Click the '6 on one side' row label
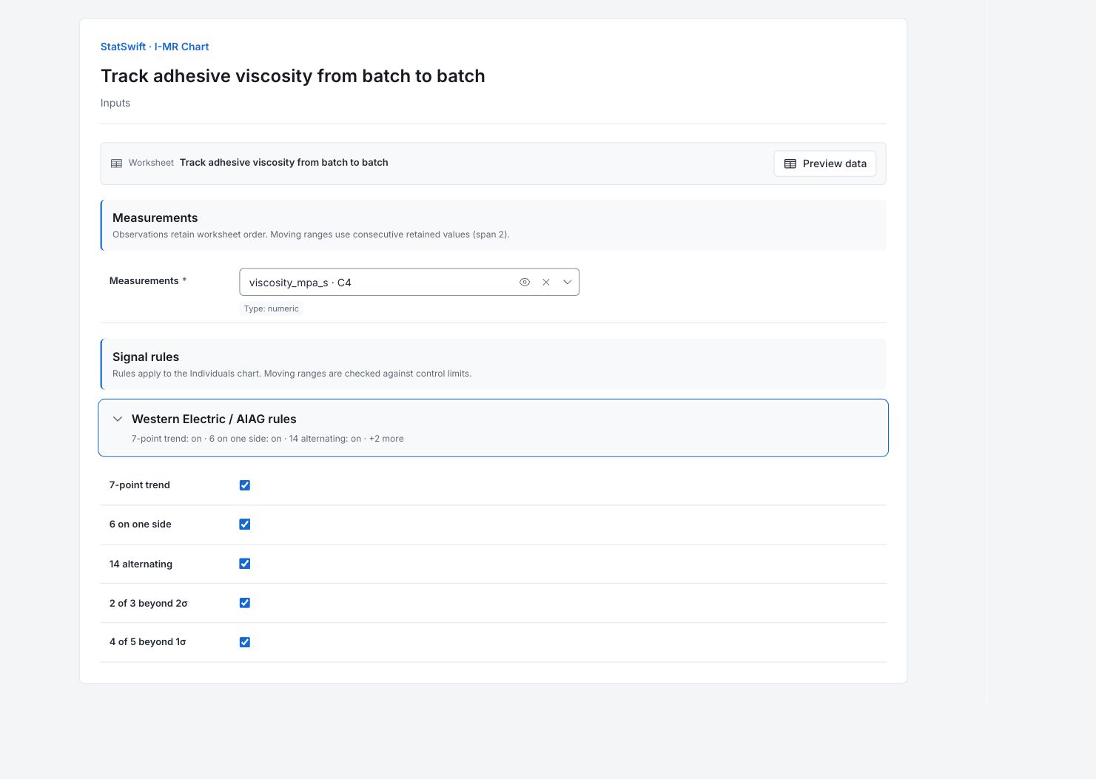1096x779 pixels. click(x=141, y=525)
